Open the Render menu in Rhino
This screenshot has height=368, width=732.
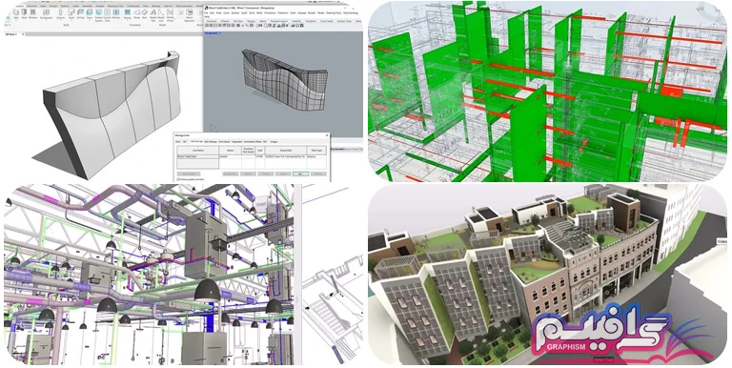(312, 13)
